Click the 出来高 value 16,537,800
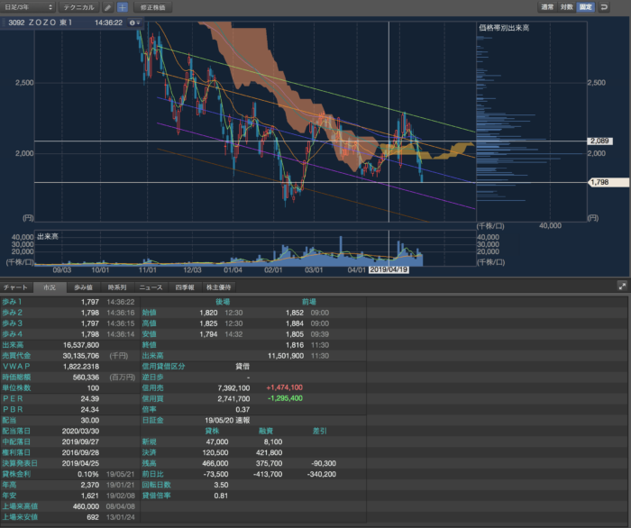 click(81, 345)
